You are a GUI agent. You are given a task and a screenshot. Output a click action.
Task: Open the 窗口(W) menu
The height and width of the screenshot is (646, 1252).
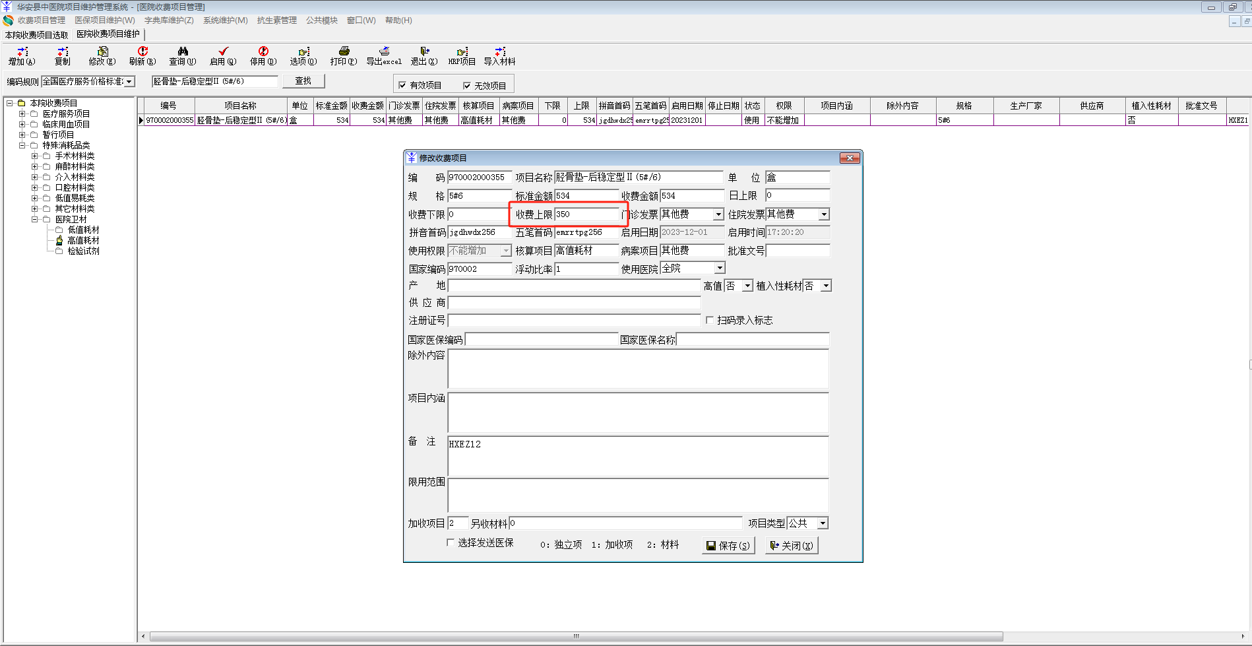[x=361, y=20]
